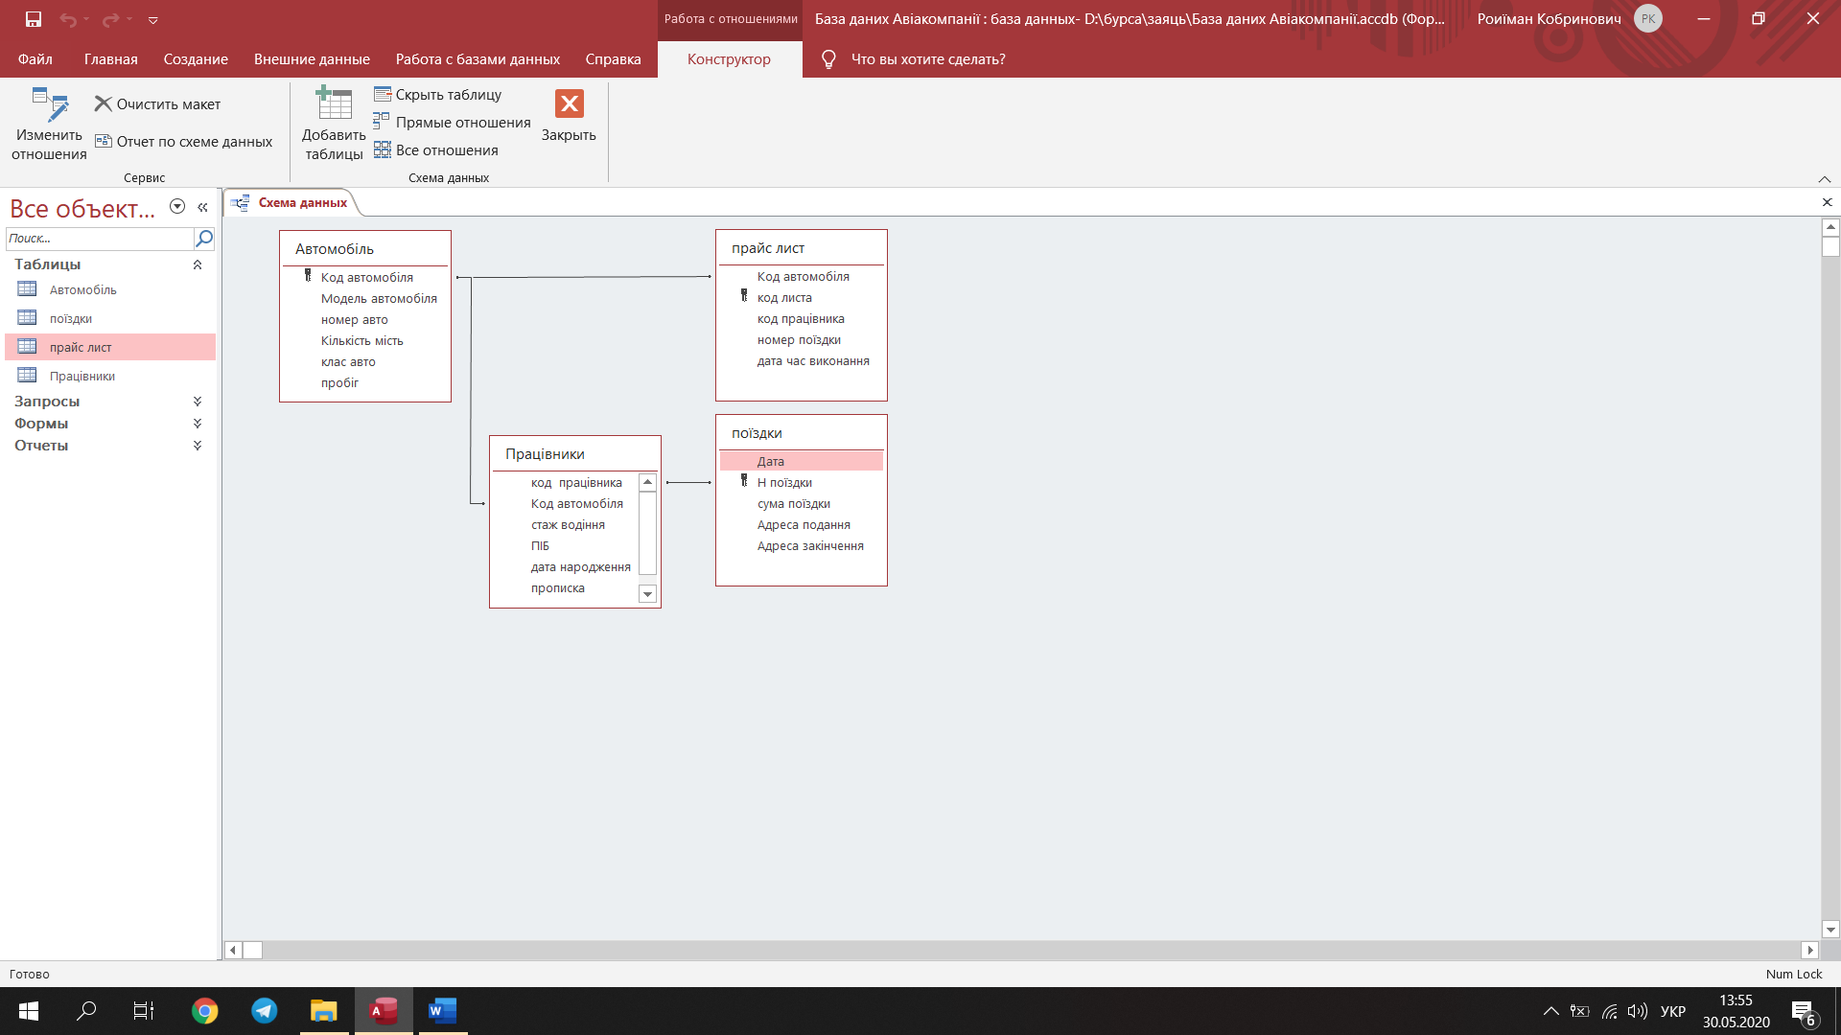This screenshot has height=1035, width=1841.
Task: Expand the Запросы group
Action: click(198, 402)
